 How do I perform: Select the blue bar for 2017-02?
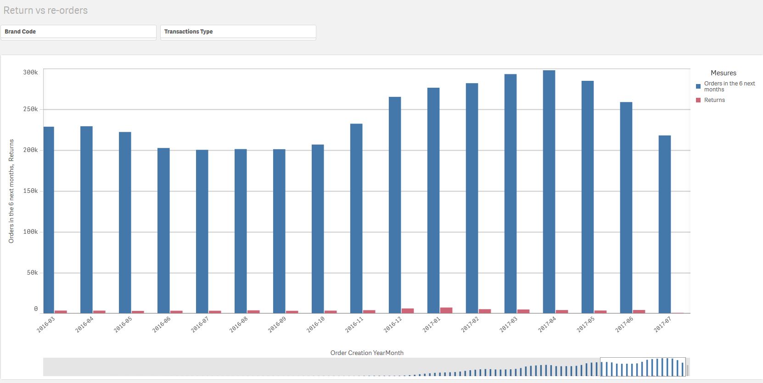[x=472, y=198]
